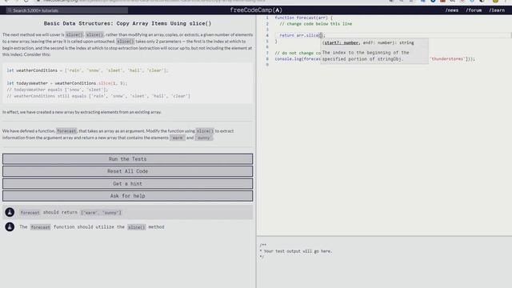Run the Tests button
Image resolution: width=512 pixels, height=288 pixels.
[x=128, y=159]
